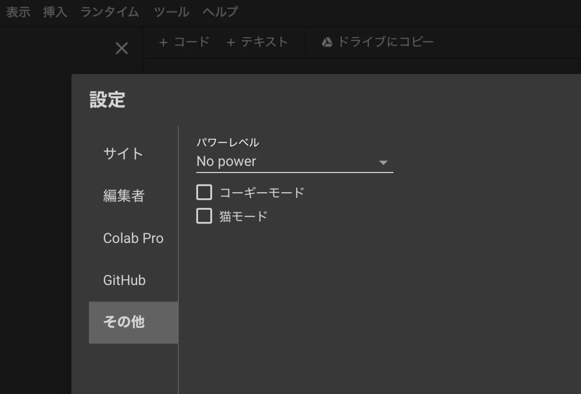
Task: Click the パワーレベル dropdown arrow
Action: (383, 162)
